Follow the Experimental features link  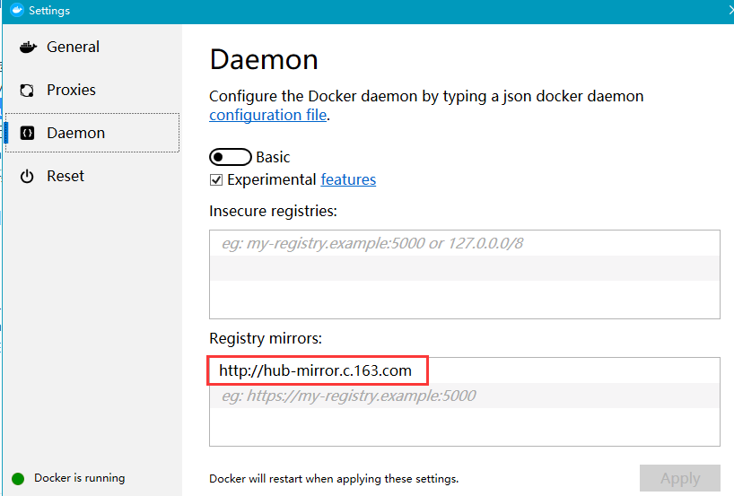pos(348,180)
